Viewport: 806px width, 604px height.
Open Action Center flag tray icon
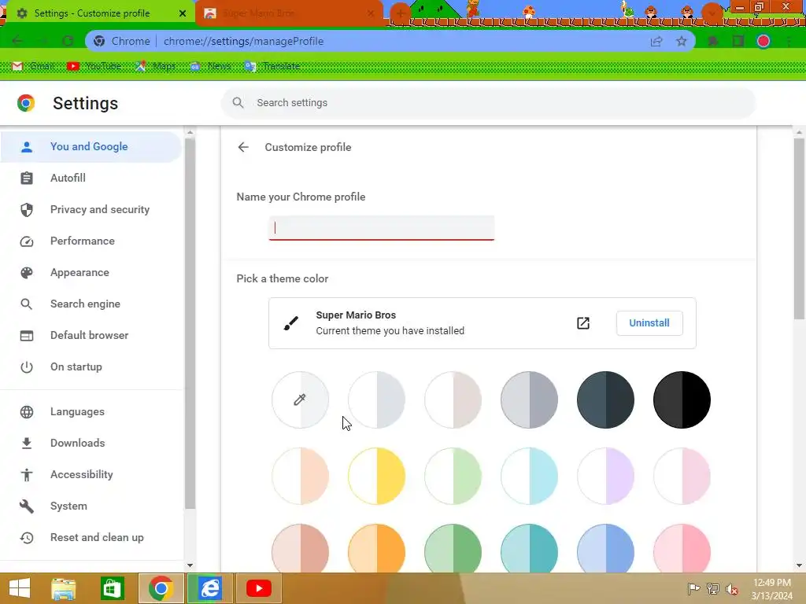(693, 589)
